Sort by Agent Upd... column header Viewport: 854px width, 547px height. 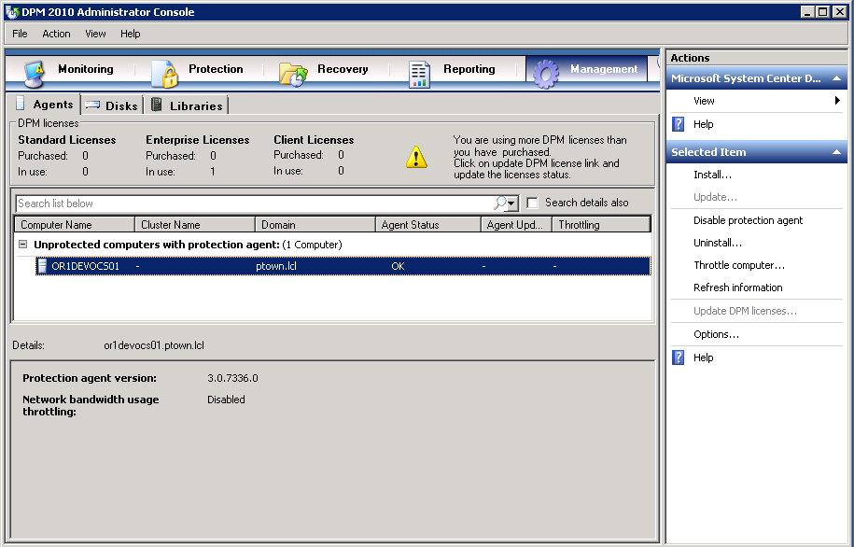coord(516,224)
